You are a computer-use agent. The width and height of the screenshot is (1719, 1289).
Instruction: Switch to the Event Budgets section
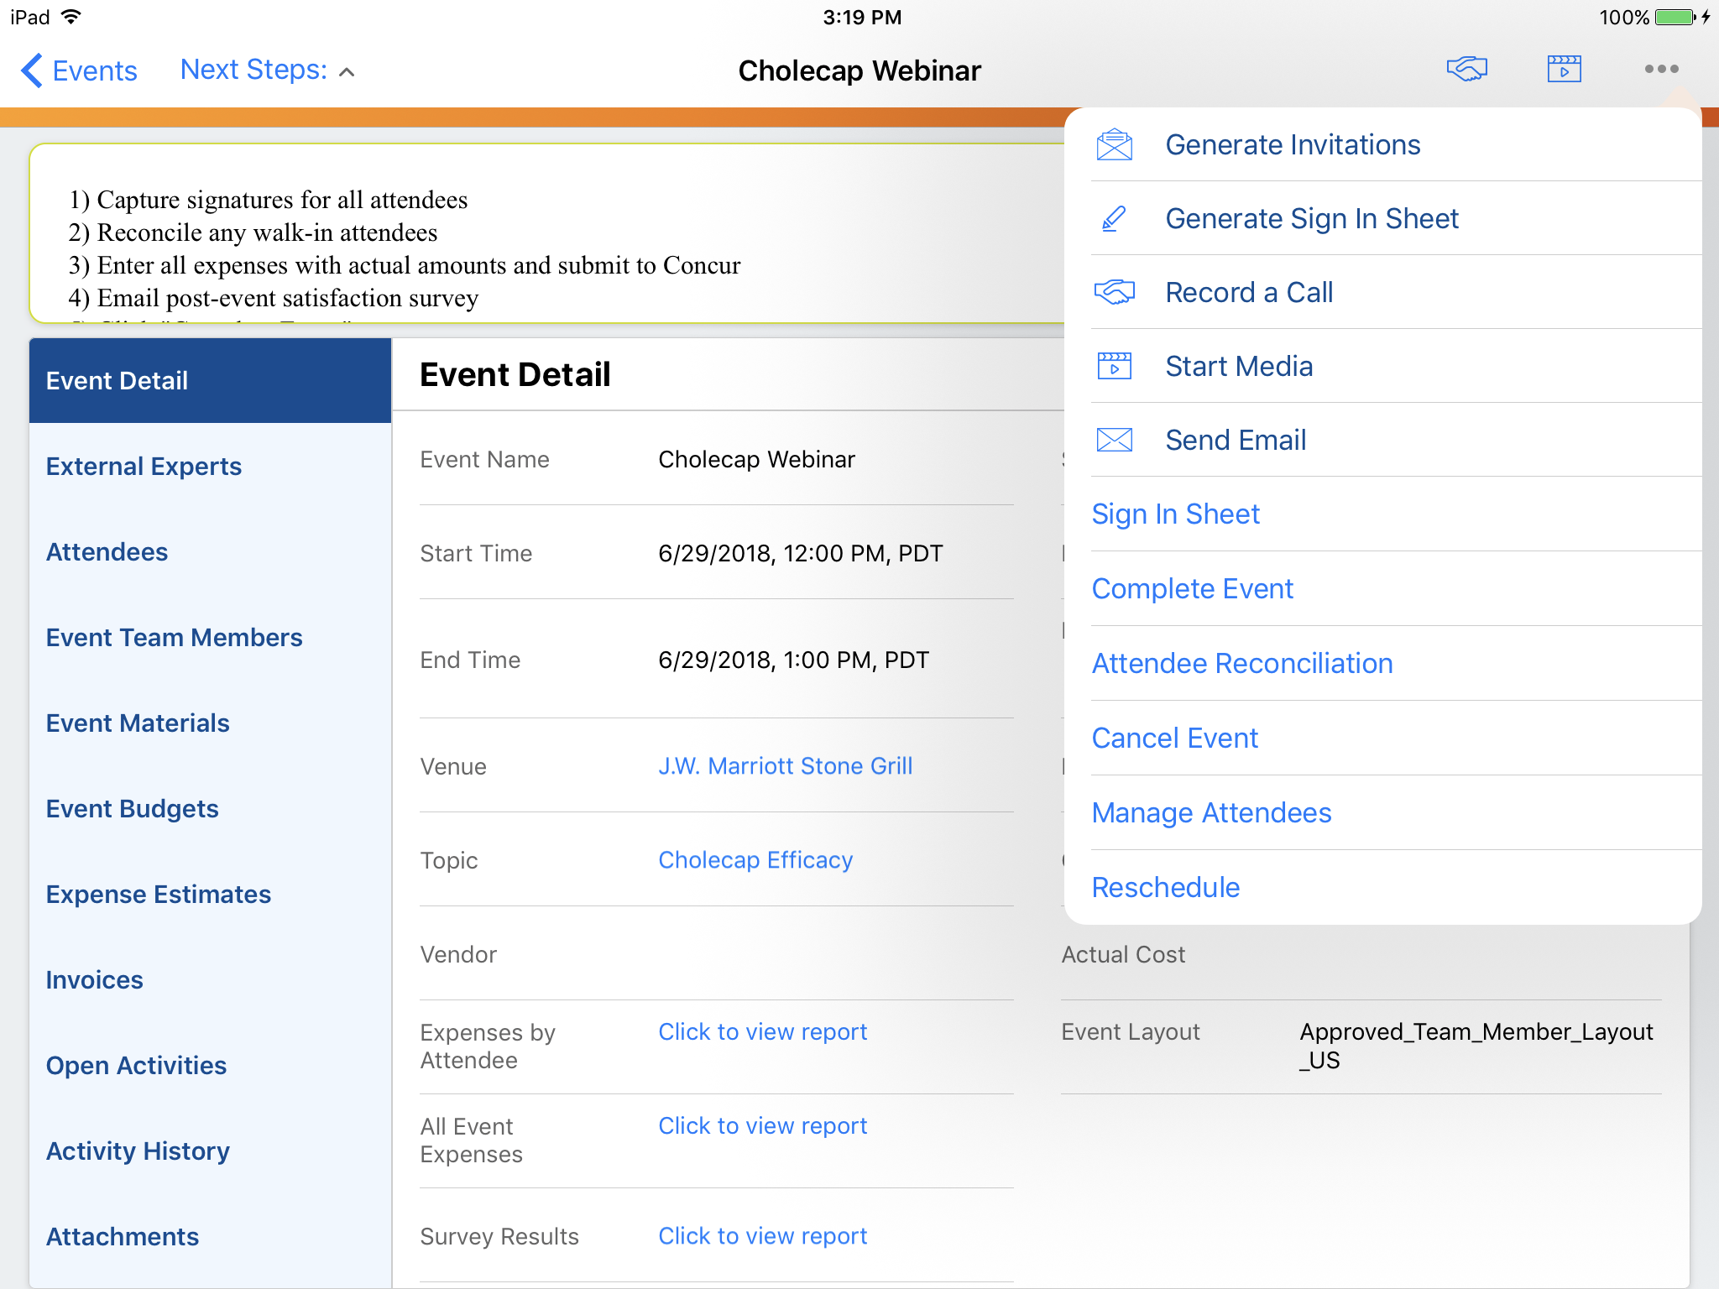[x=132, y=808]
